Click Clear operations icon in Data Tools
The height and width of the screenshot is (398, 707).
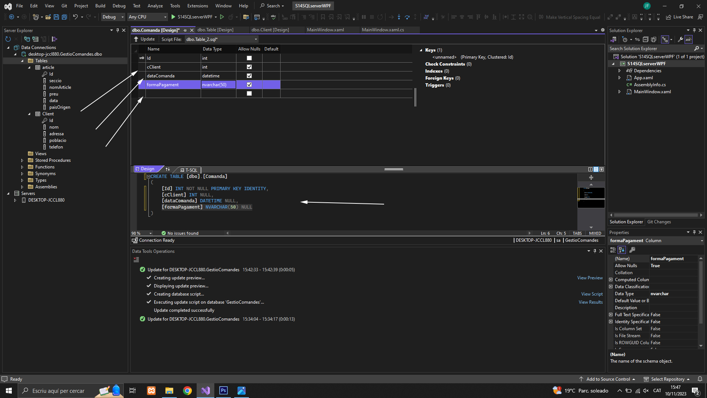click(x=136, y=260)
